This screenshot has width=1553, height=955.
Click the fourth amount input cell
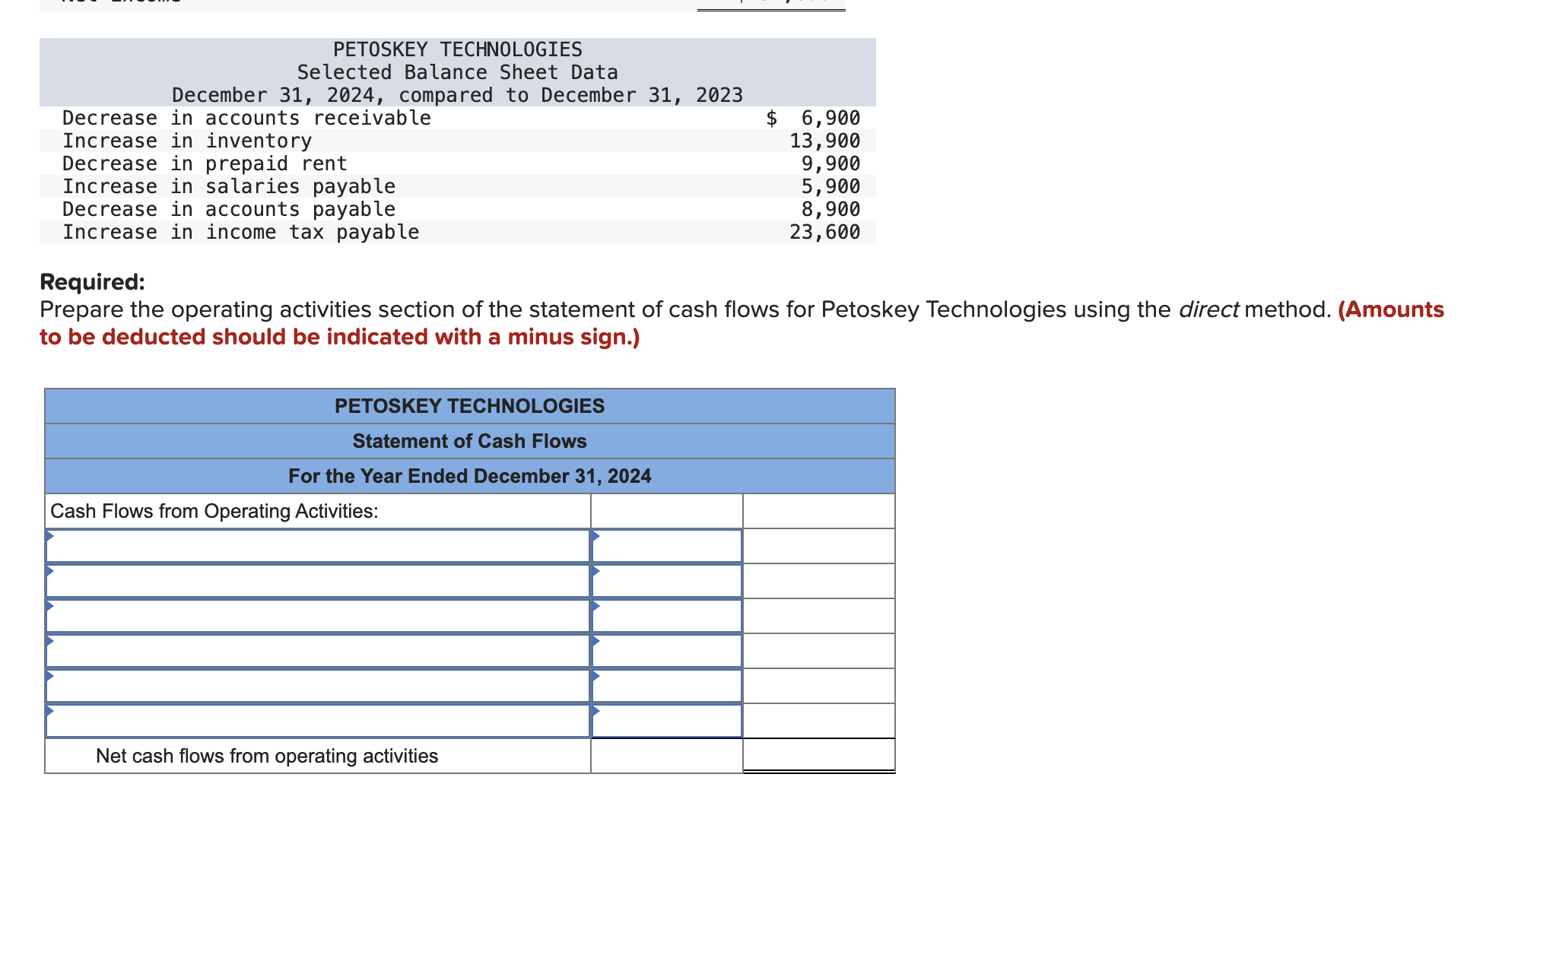pos(666,651)
